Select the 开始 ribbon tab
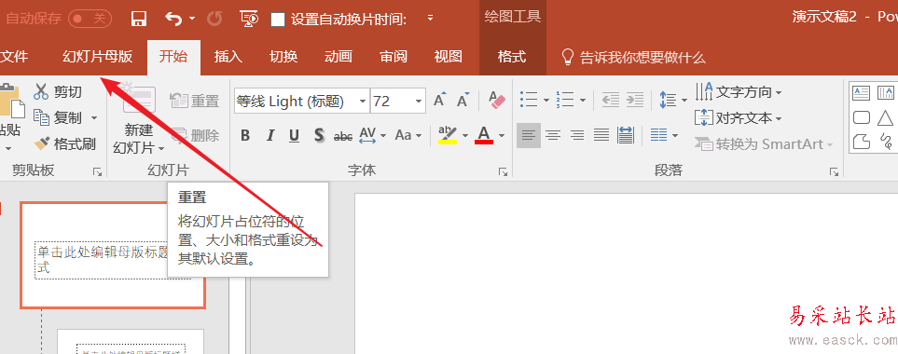Screen dimensions: 898x354 click(x=173, y=57)
